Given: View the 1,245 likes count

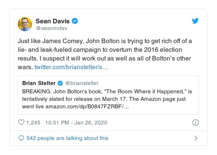Looking at the screenshot, I should tap(33, 122).
